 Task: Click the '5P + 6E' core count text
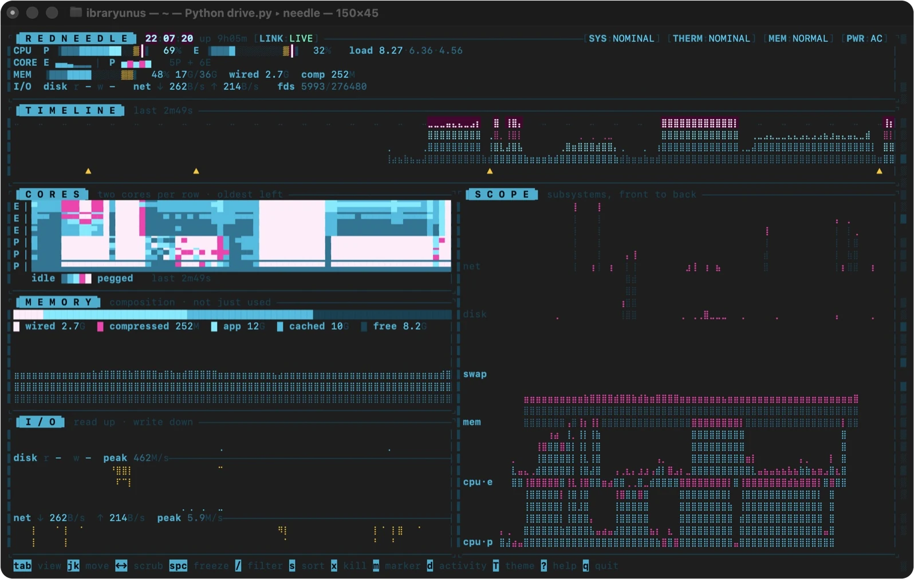coord(190,62)
